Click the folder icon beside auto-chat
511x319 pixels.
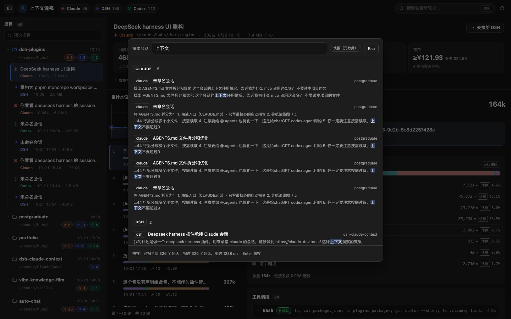15,301
